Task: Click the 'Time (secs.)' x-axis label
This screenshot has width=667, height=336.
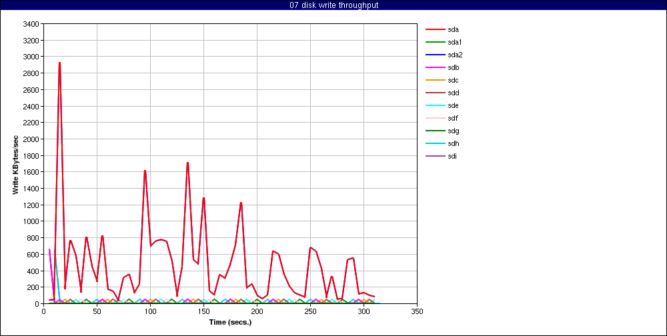Action: tap(230, 323)
